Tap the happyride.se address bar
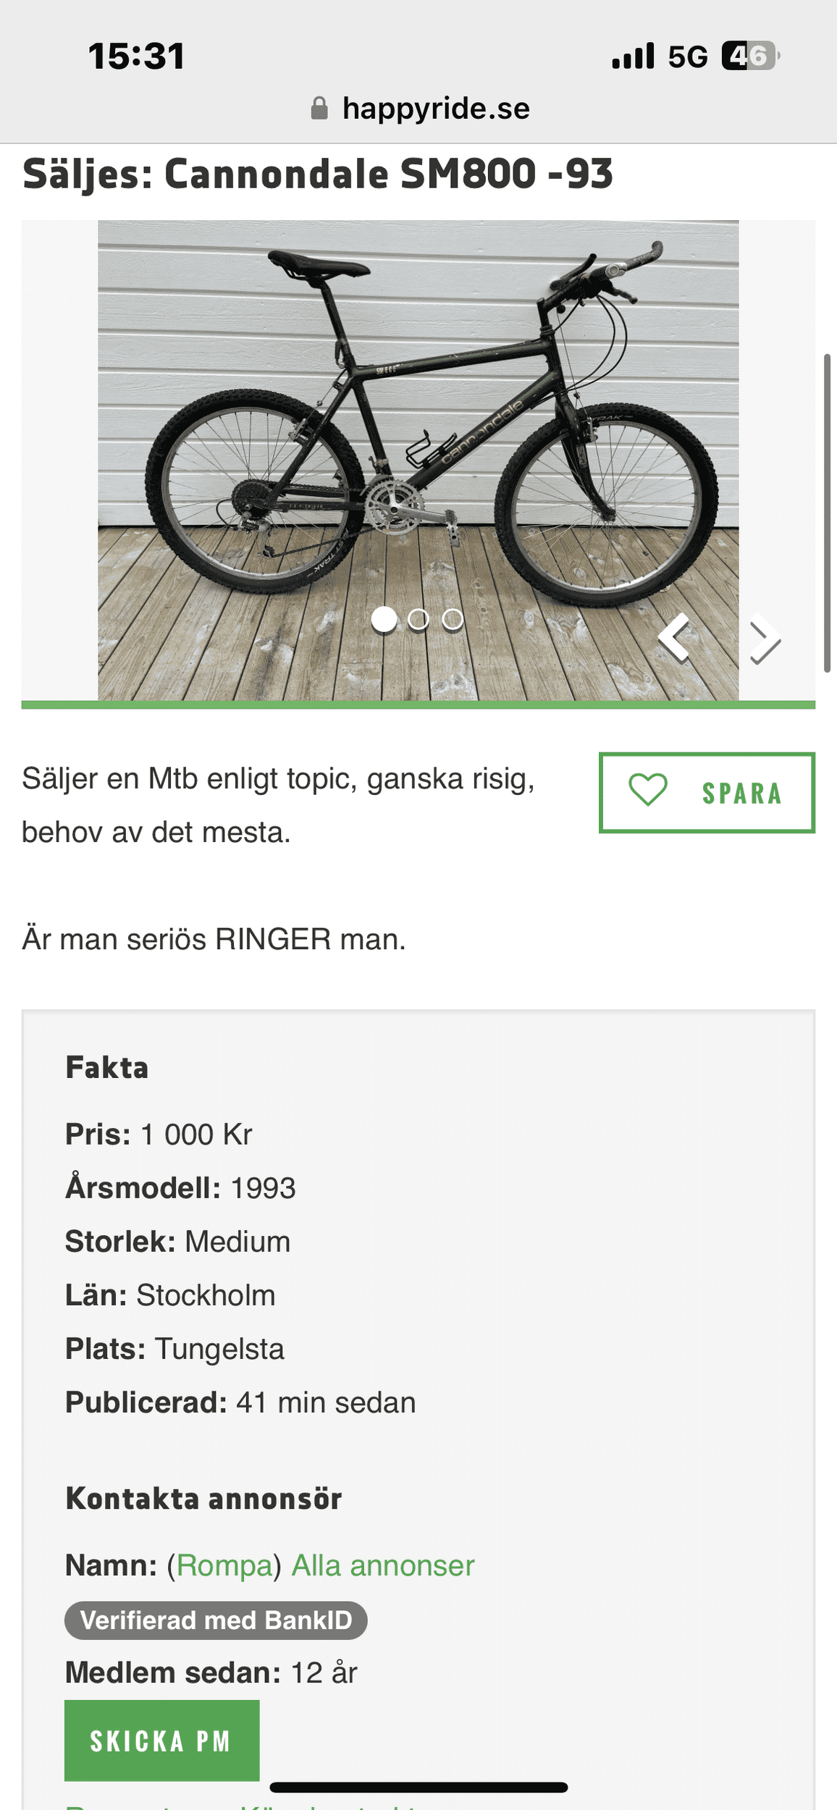The image size is (837, 1810). click(x=434, y=109)
